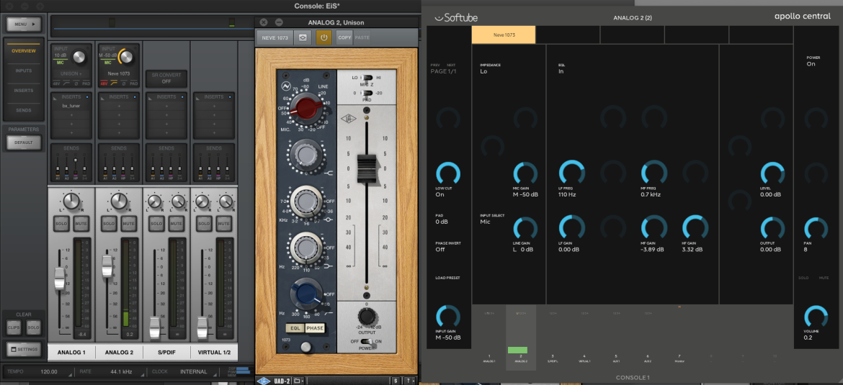Image resolution: width=843 pixels, height=385 pixels.
Task: Click the low frequency EQ knob on Neve 1073
Action: tap(305, 248)
